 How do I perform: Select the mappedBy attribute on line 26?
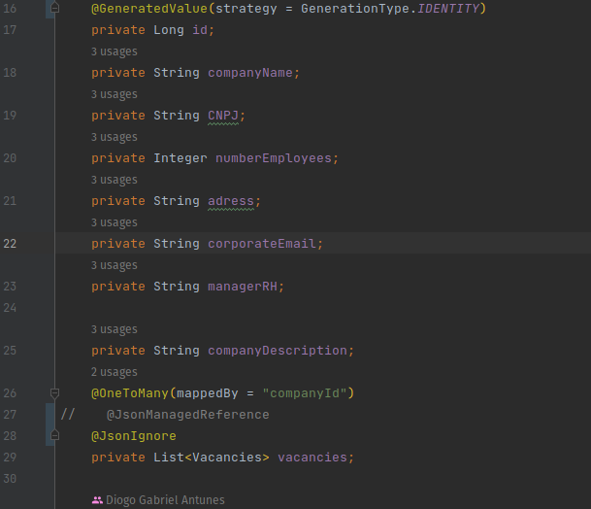point(208,393)
